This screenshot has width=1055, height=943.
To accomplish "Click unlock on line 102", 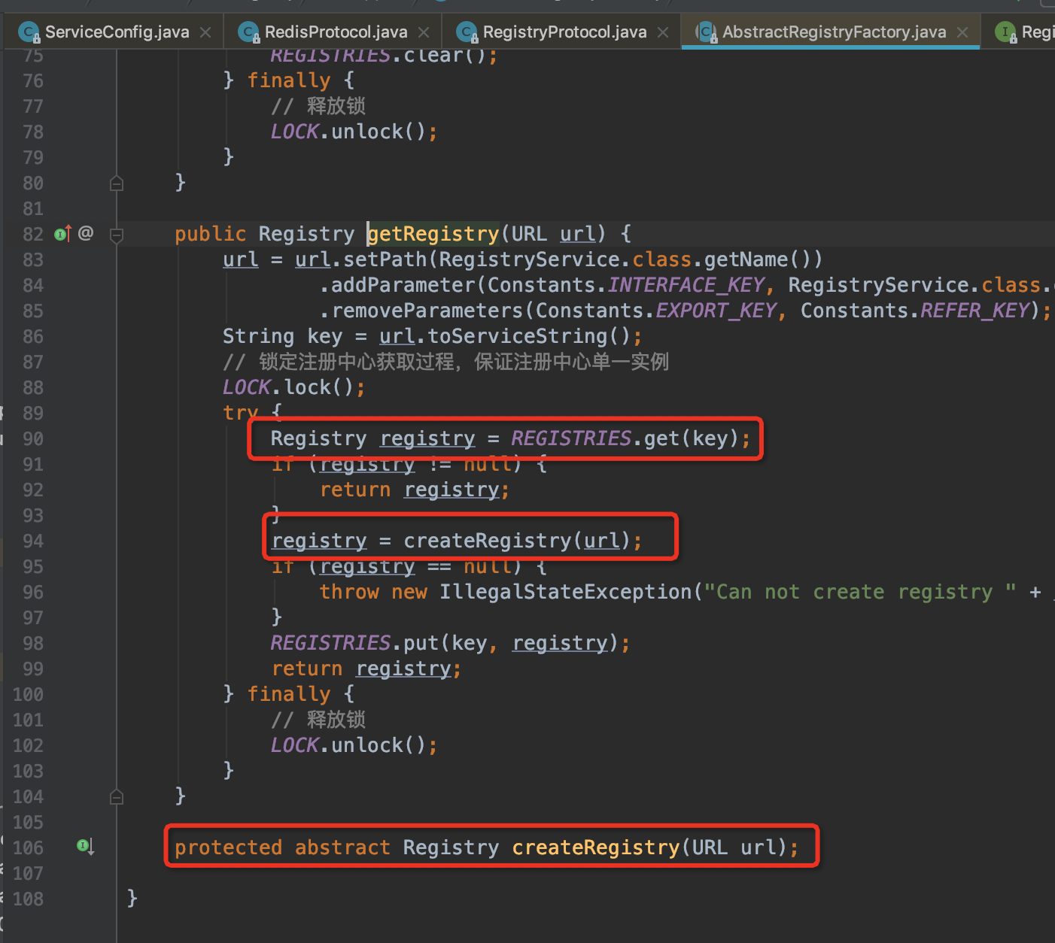I will 367,745.
